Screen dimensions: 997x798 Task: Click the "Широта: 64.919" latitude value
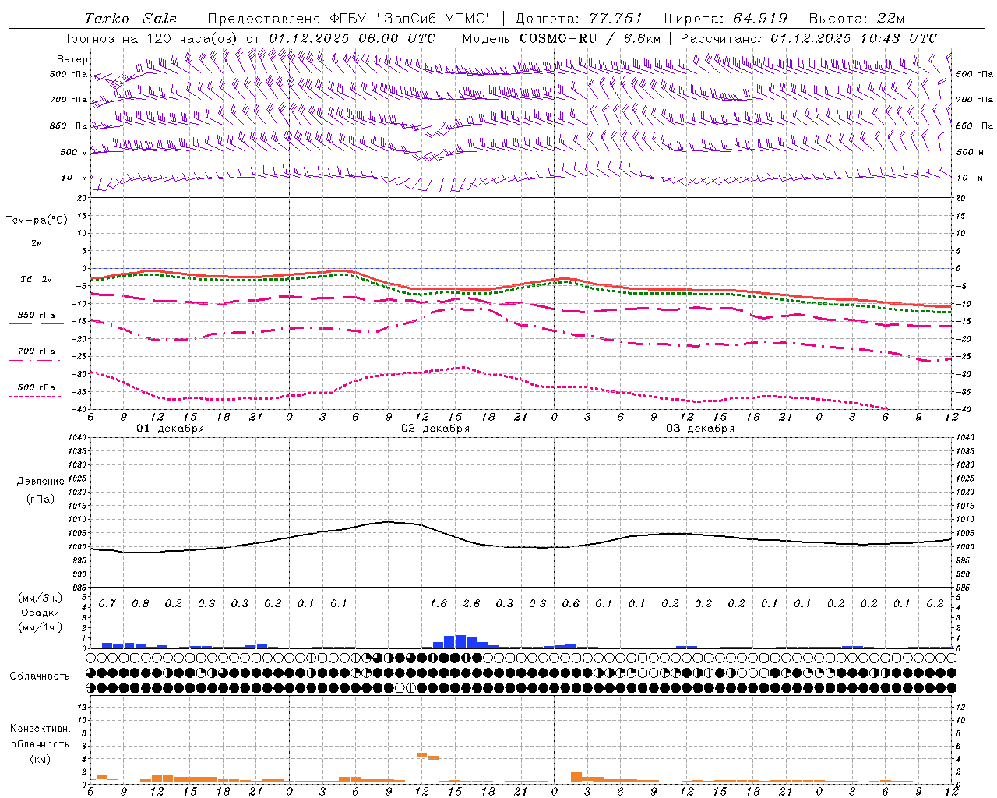tap(726, 19)
